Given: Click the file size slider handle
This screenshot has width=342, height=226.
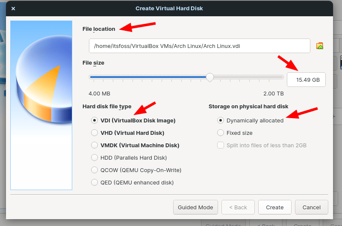Looking at the screenshot, I should coord(209,77).
